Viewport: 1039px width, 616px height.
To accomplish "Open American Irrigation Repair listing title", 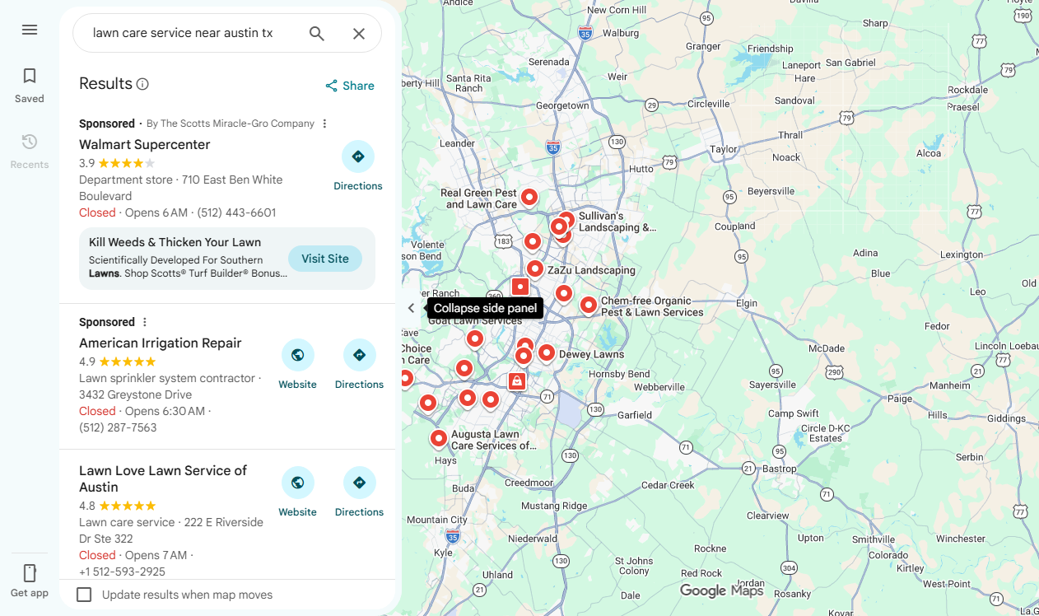I will (x=161, y=343).
